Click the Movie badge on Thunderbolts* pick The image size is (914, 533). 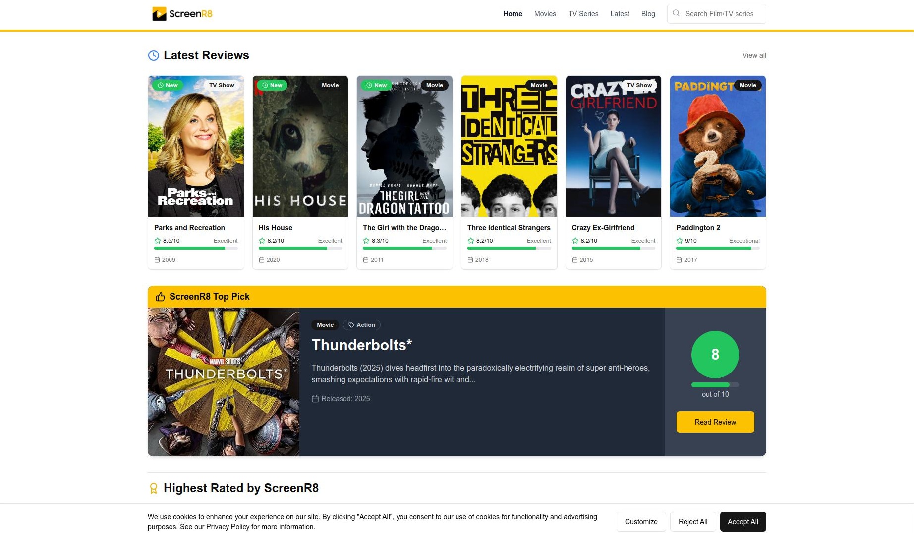(x=325, y=325)
